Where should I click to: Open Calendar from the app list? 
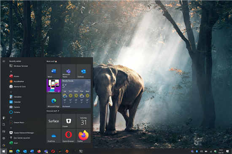pos(15,102)
